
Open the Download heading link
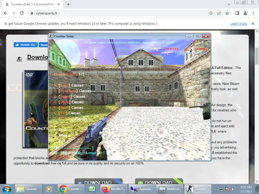tap(37, 57)
